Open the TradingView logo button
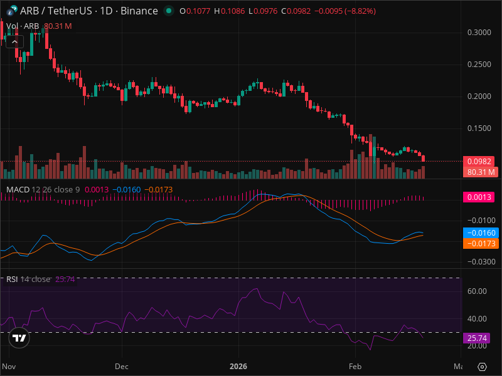 pyautogui.click(x=19, y=338)
